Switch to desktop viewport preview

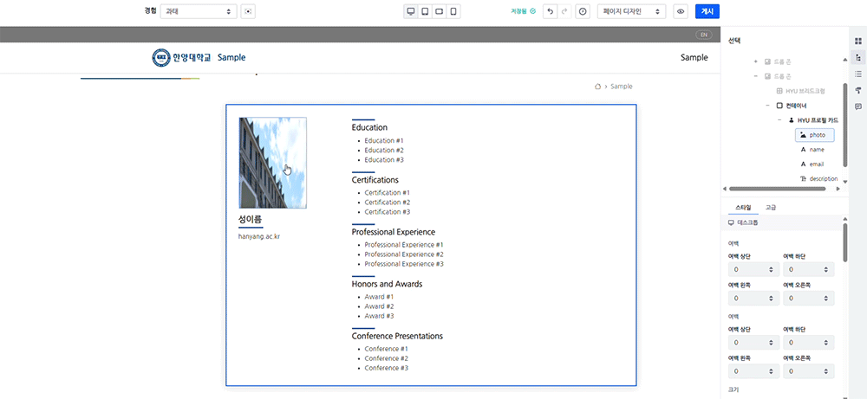411,12
